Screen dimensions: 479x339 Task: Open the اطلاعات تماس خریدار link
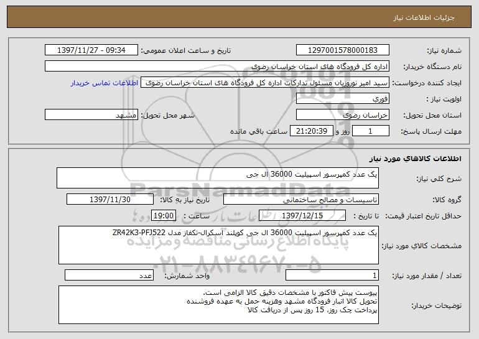click(105, 83)
